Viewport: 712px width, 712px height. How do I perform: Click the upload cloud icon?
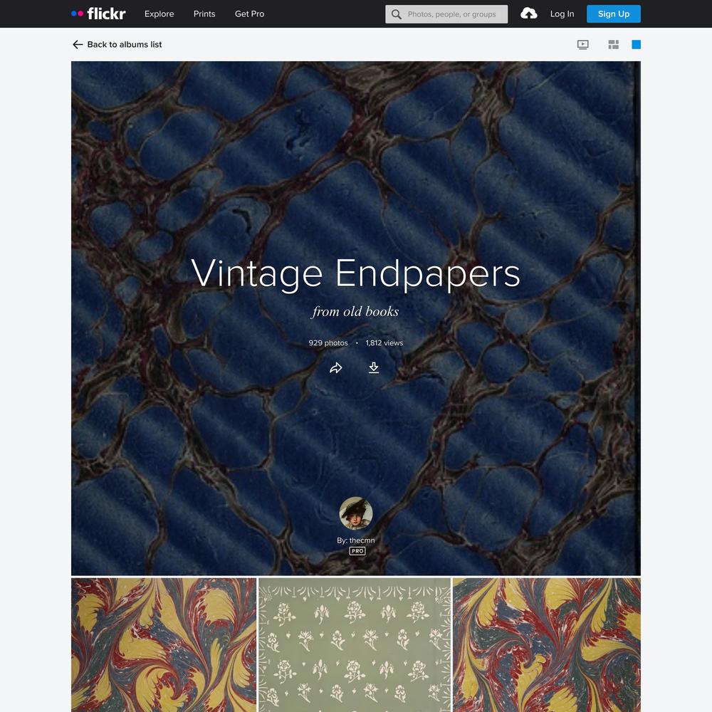coord(528,14)
